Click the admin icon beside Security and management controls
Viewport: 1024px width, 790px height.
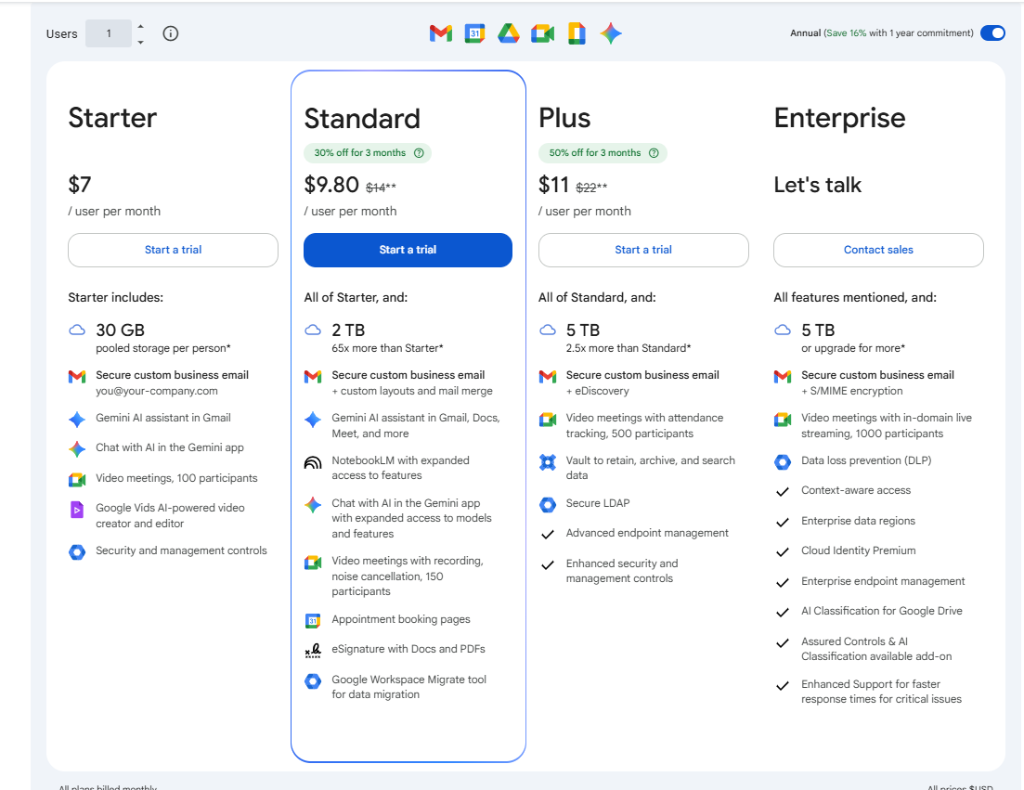click(x=77, y=552)
